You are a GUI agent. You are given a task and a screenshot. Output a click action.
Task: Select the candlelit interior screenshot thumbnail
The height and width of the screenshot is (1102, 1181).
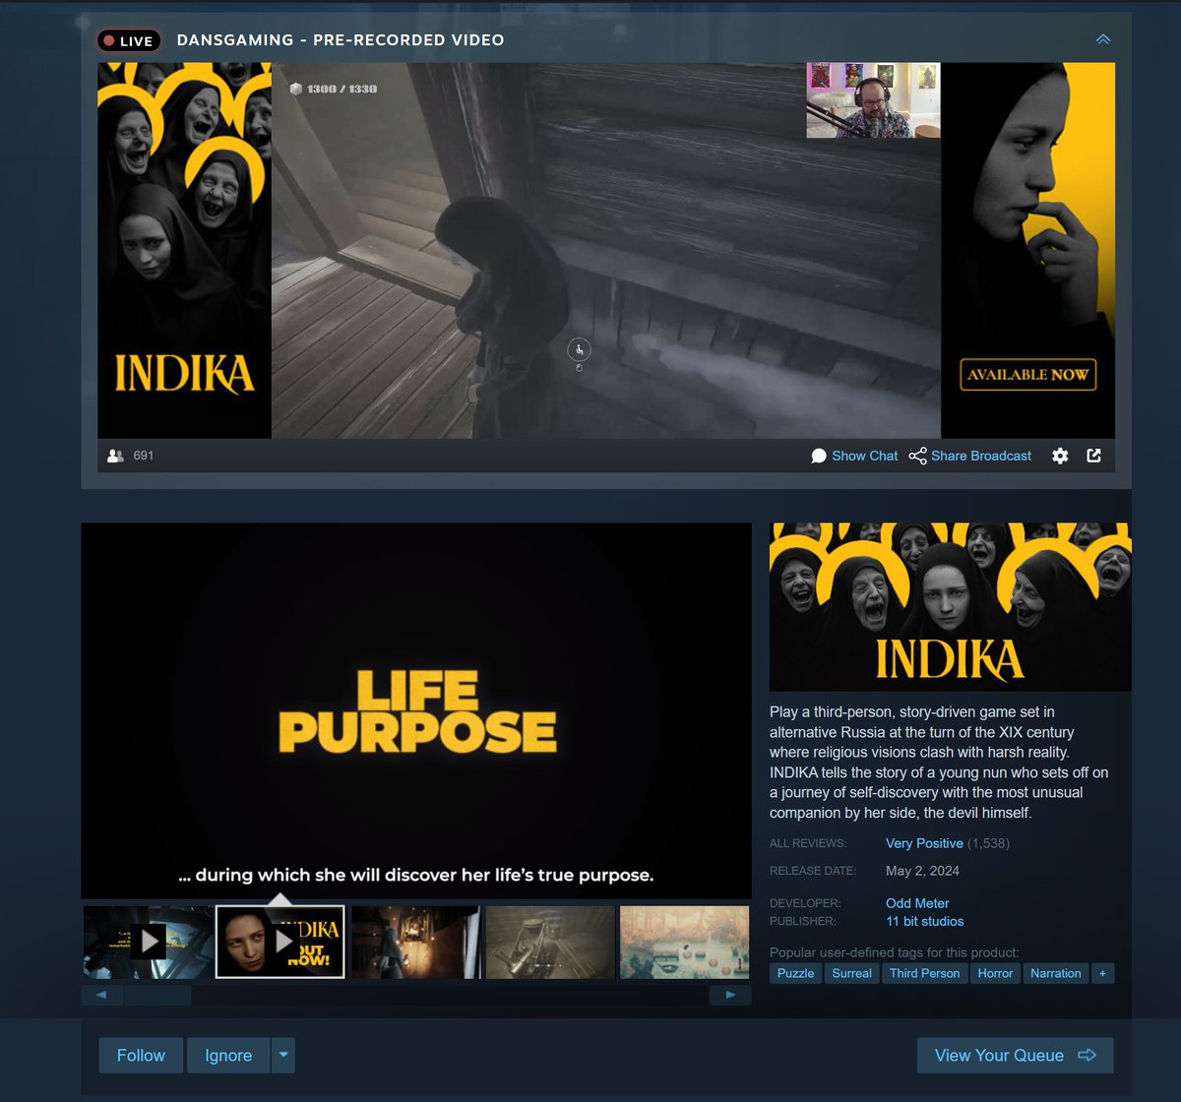click(x=416, y=942)
